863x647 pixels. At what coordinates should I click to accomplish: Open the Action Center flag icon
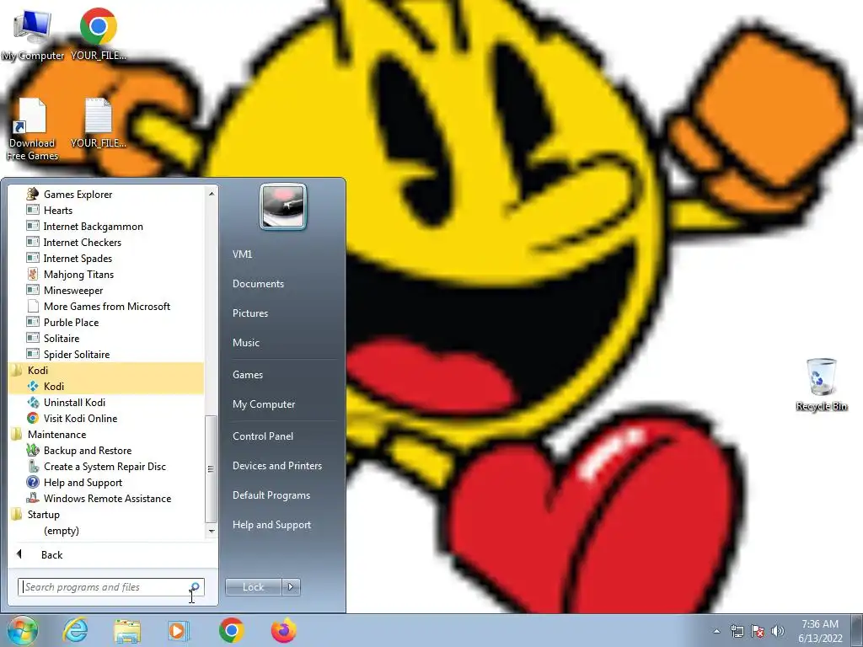point(758,631)
